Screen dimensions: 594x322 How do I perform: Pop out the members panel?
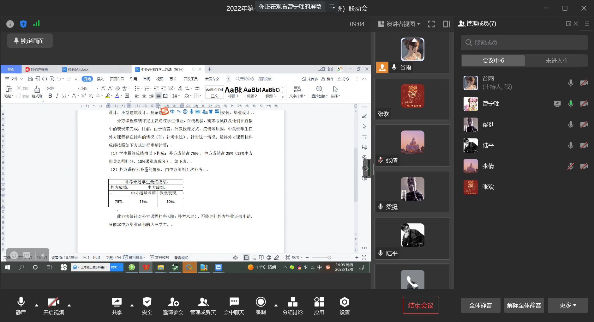[568, 24]
